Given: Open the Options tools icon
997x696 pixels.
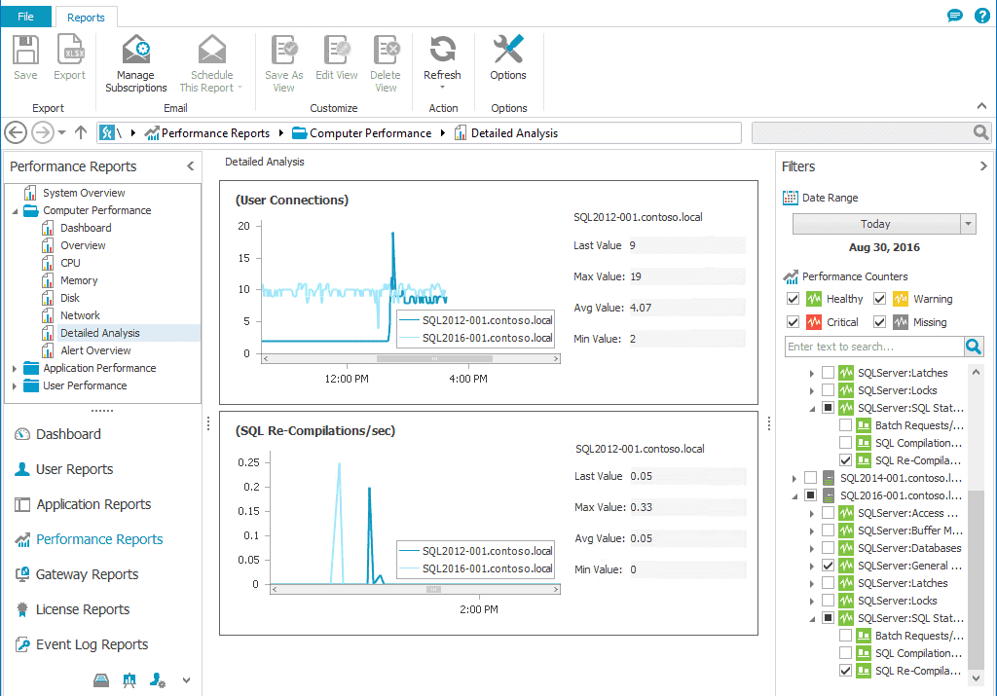Looking at the screenshot, I should click(x=508, y=50).
